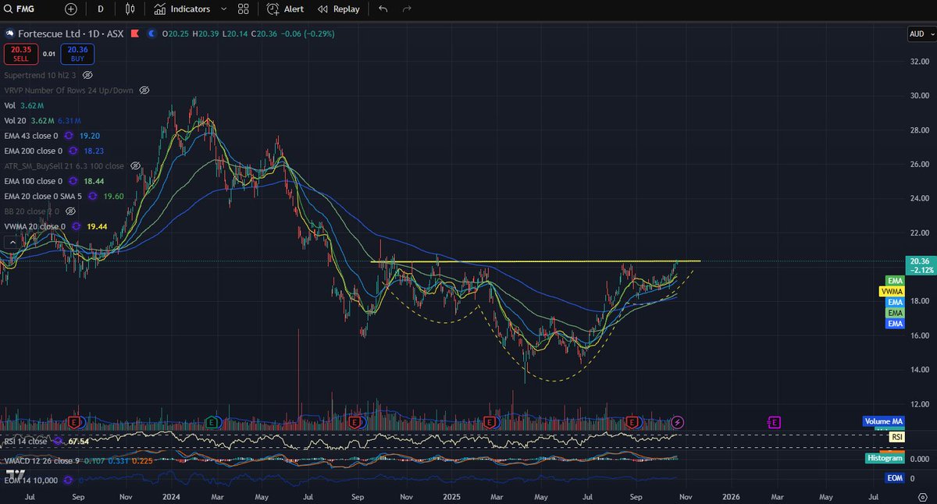Click the purple icon next to VWMA 20
937x504 pixels.
pyautogui.click(x=77, y=226)
